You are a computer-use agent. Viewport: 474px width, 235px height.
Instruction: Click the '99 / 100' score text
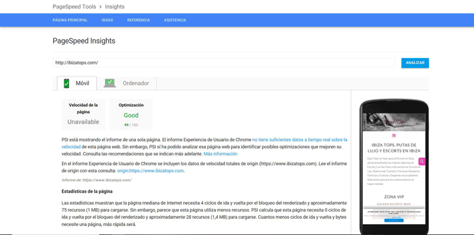[131, 125]
